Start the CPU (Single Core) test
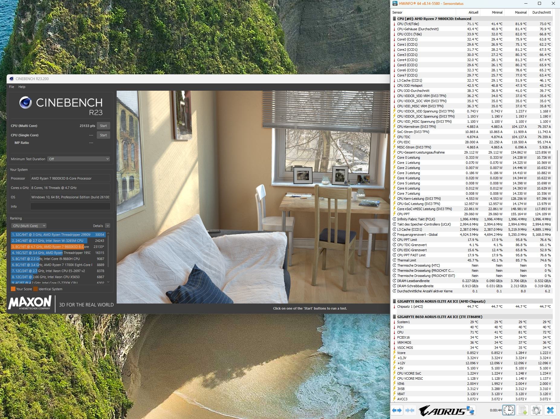The image size is (560, 419). (x=103, y=135)
